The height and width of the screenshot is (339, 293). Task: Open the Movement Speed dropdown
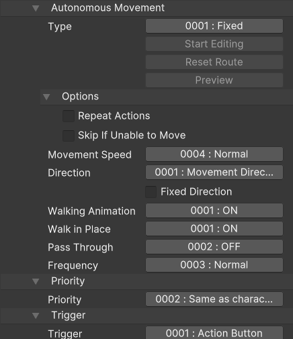[214, 154]
